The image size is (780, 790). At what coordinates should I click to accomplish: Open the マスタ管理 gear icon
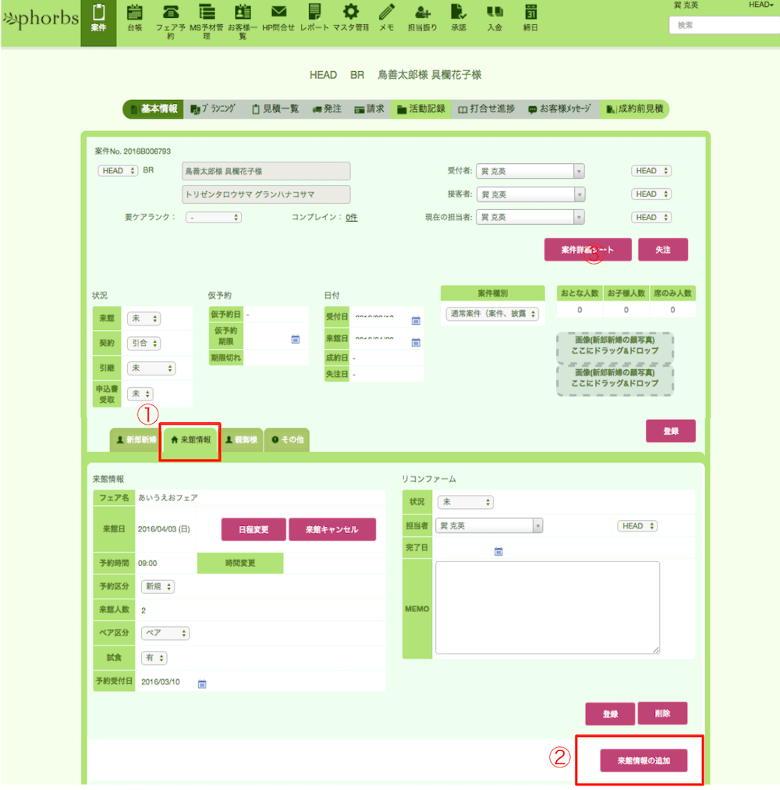(x=350, y=18)
